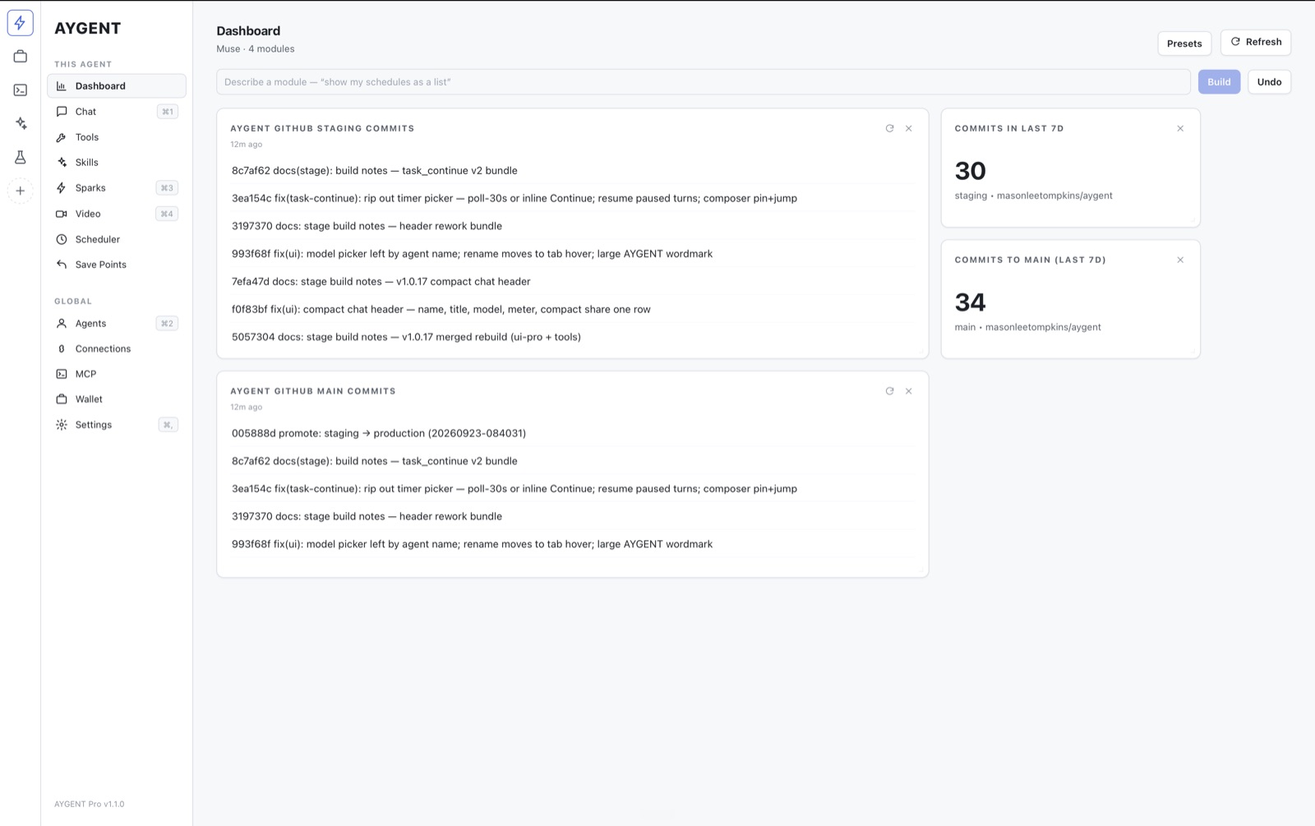
Task: Close the Staging Commits module
Action: [x=909, y=128]
